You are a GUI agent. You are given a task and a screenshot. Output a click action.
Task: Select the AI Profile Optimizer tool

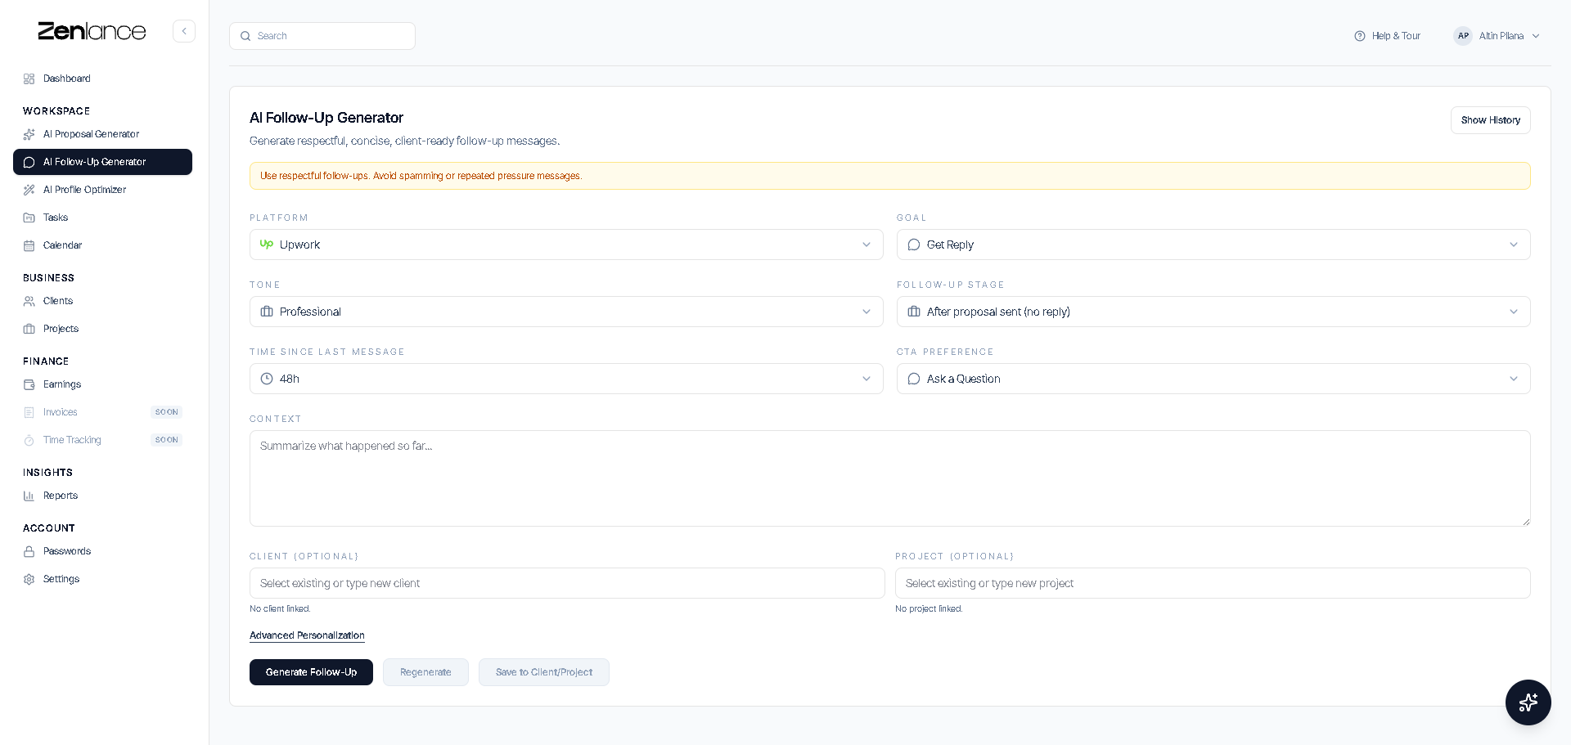pyautogui.click(x=83, y=189)
